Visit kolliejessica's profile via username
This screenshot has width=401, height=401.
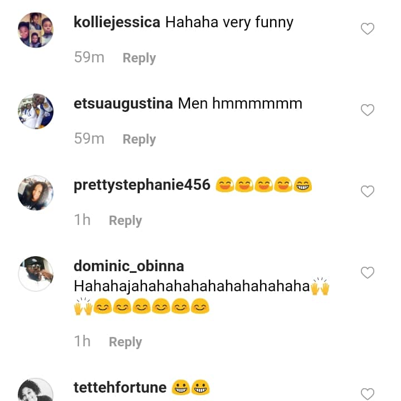117,23
